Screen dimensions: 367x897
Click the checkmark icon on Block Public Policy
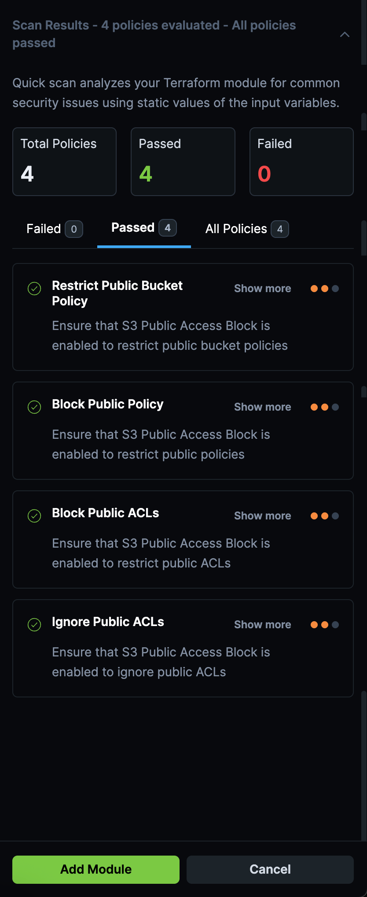tap(34, 408)
